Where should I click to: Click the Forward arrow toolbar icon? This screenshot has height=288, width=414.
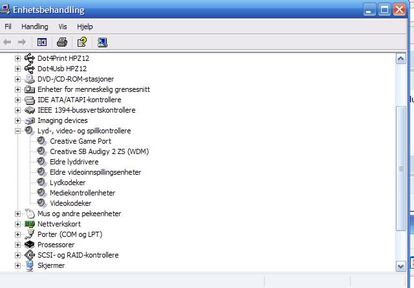pos(21,42)
